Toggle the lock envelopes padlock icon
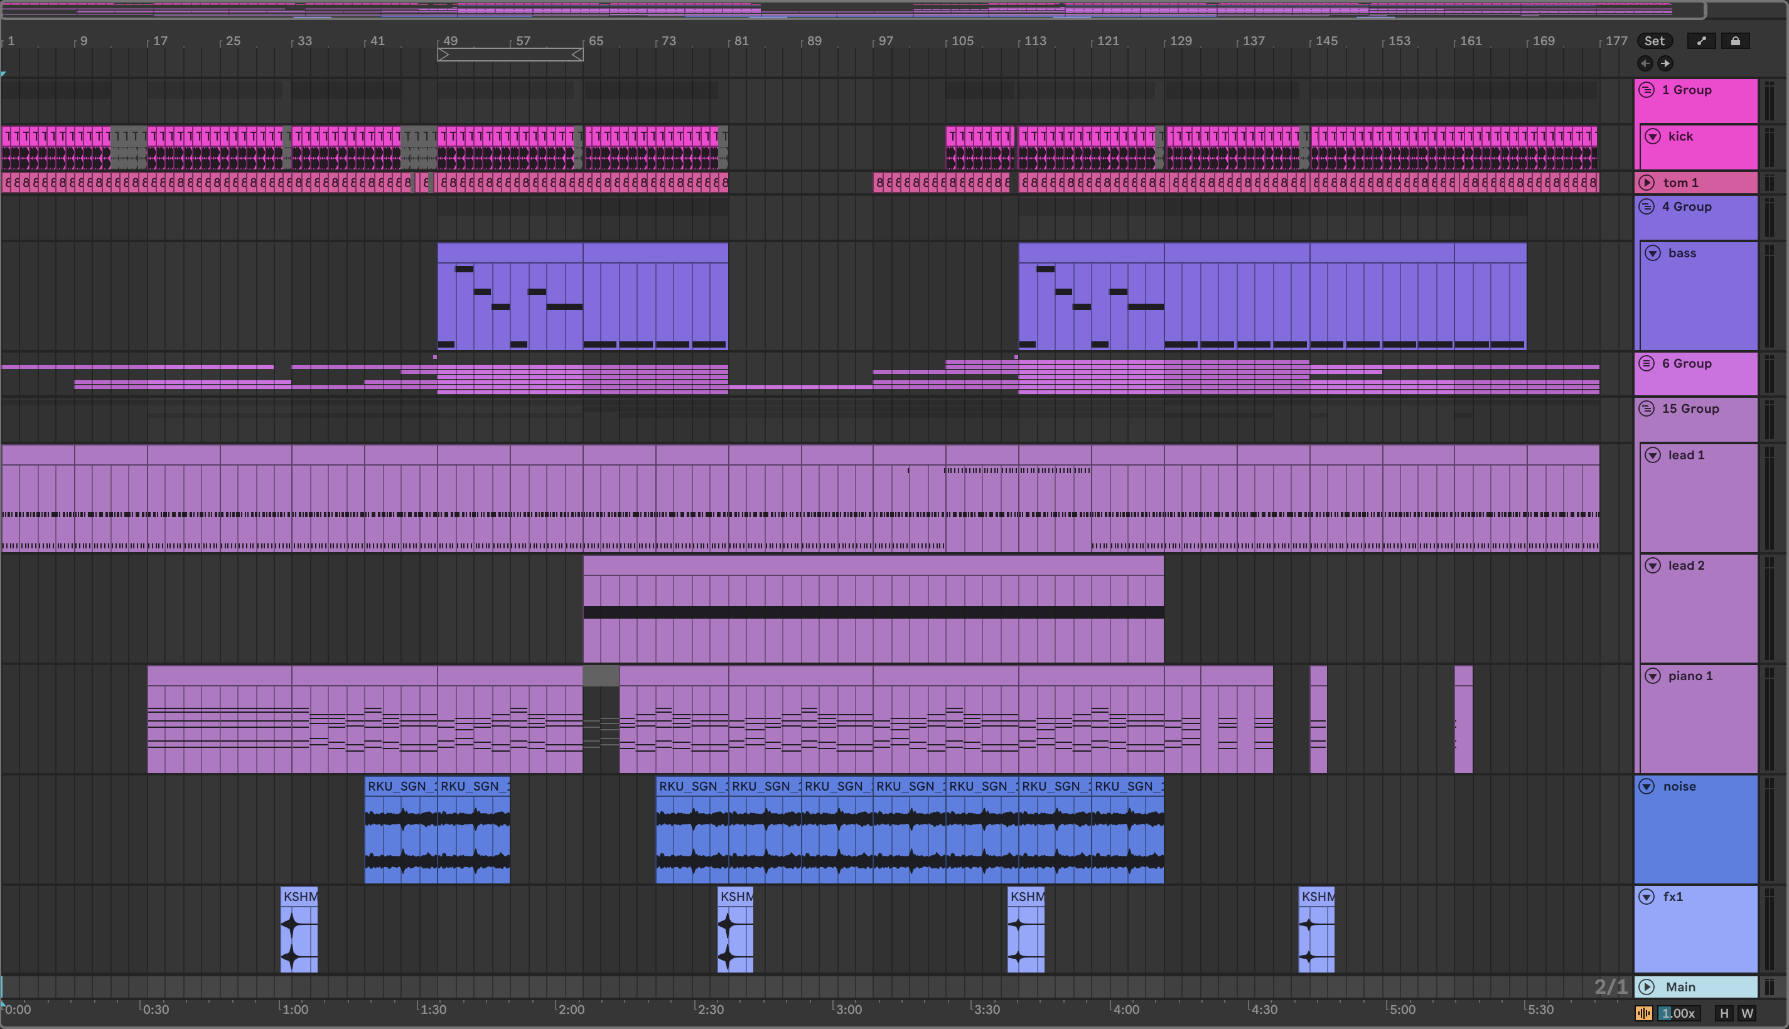This screenshot has width=1789, height=1029. 1735,41
